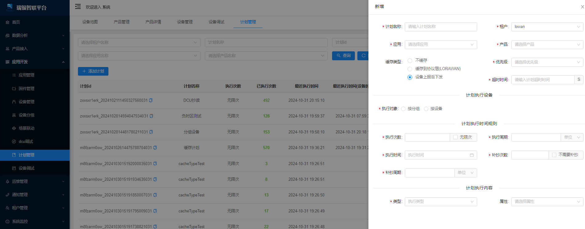
Task: Switch to the 设备管理 tab
Action: pos(185,22)
